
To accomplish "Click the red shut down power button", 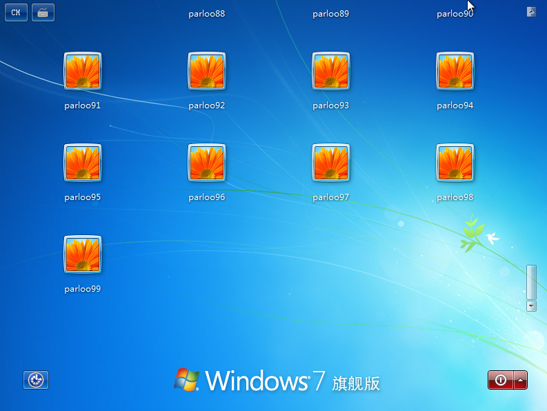I will pos(501,380).
